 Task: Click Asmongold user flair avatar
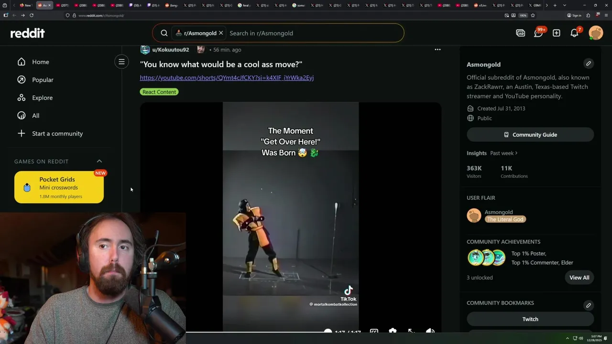474,215
